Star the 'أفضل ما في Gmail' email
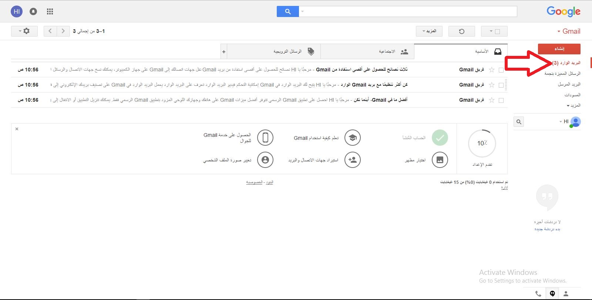592x300 pixels. click(492, 100)
